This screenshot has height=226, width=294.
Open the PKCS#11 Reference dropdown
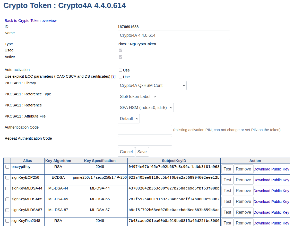coord(145,107)
